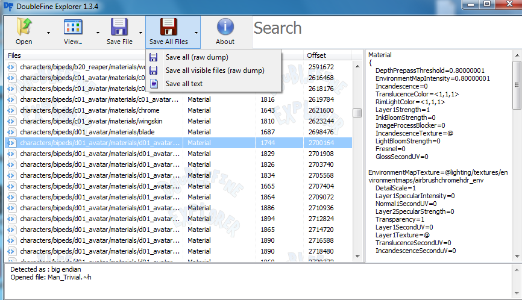Viewport: 522px width, 300px height.
Task: Click the Open button label
Action: click(x=24, y=42)
